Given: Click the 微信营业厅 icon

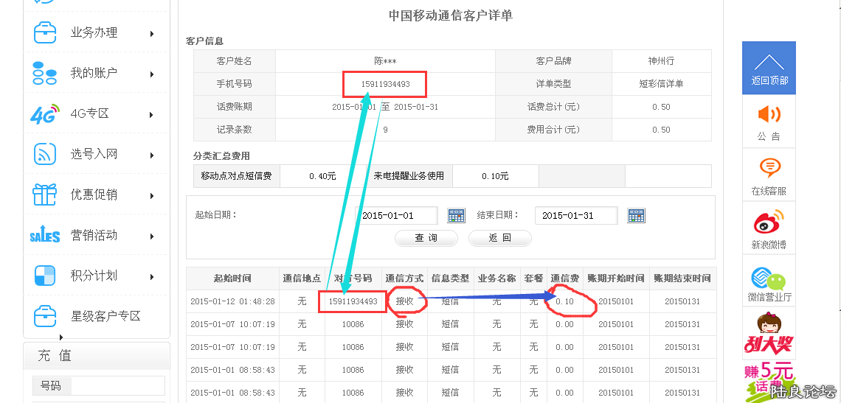Looking at the screenshot, I should 769,278.
